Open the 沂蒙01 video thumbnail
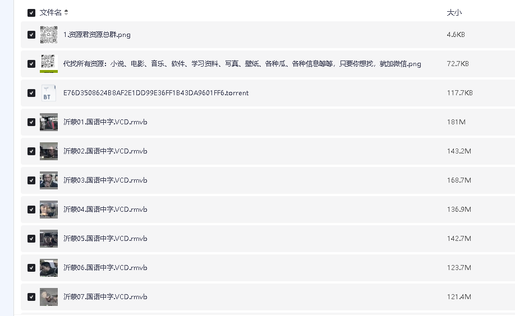 point(49,122)
